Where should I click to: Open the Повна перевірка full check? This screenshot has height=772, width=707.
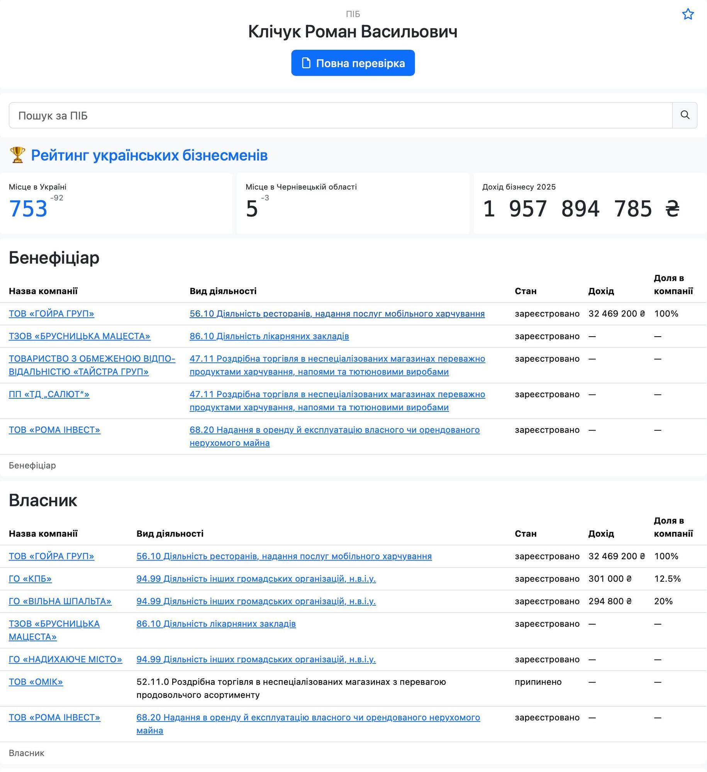(x=353, y=63)
